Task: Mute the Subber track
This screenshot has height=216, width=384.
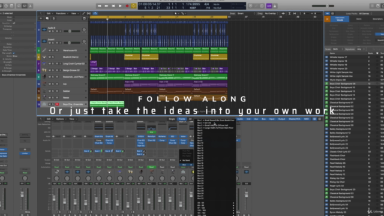Action: click(x=49, y=91)
